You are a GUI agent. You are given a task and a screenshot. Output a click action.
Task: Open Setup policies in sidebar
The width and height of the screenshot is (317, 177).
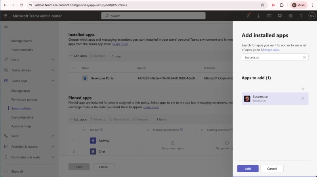click(21, 109)
